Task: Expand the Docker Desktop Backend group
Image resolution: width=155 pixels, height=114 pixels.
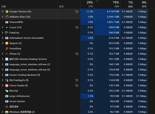Action: point(3,75)
